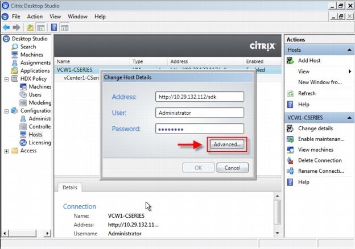Select Desktop Studio root node
This screenshot has height=249, width=355.
[x=30, y=39]
